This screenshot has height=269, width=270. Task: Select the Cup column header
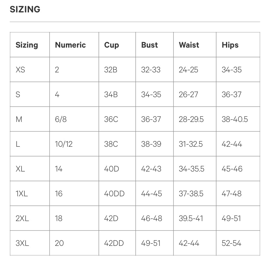pos(112,45)
